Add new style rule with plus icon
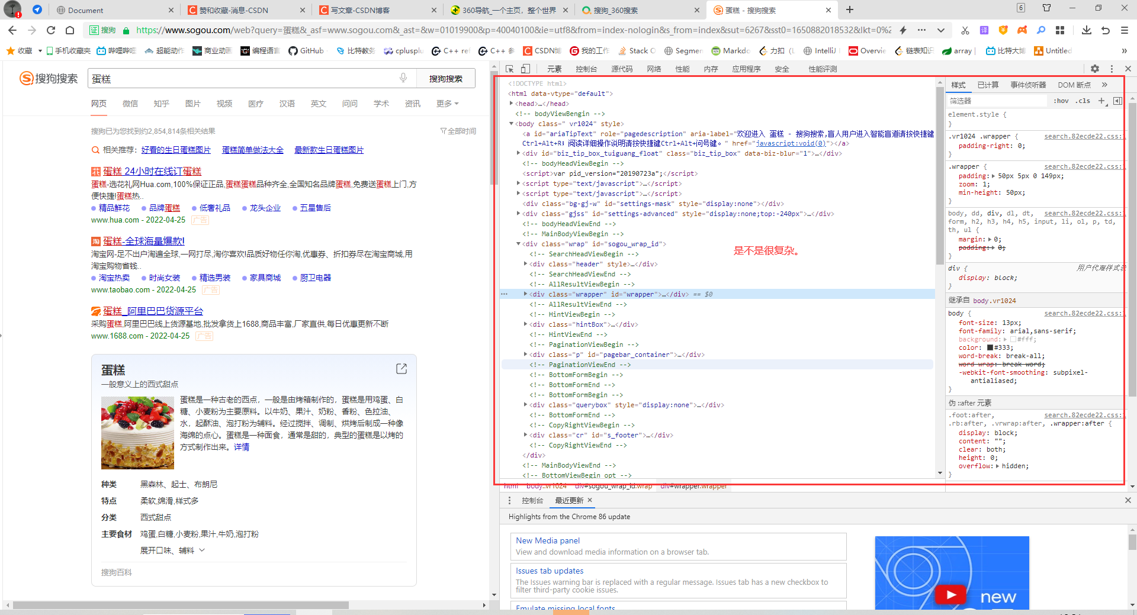Image resolution: width=1137 pixels, height=615 pixels. 1101,101
